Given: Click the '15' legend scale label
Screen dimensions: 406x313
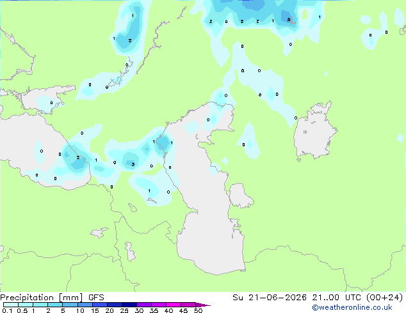Looking at the screenshot, I should (95, 310).
